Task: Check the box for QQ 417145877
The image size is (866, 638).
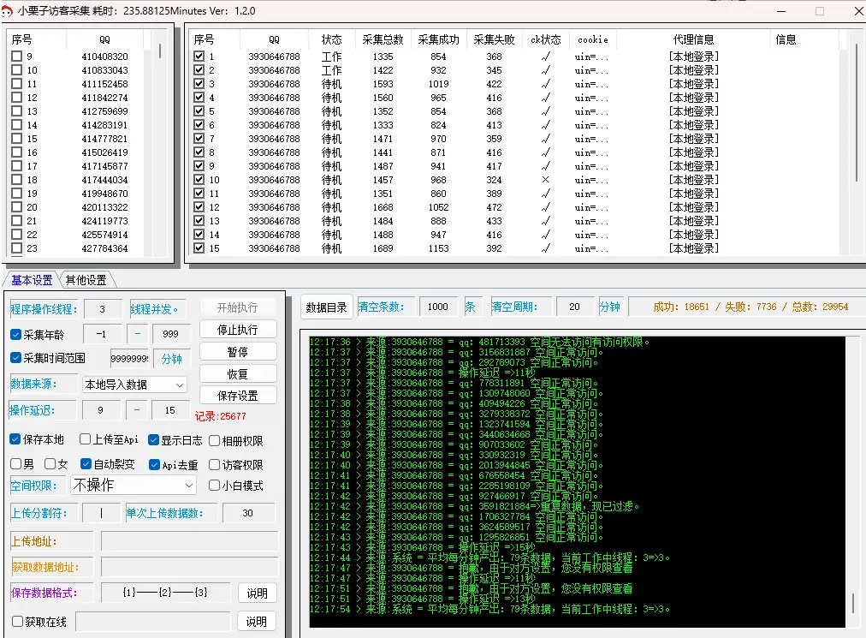Action: (16, 166)
